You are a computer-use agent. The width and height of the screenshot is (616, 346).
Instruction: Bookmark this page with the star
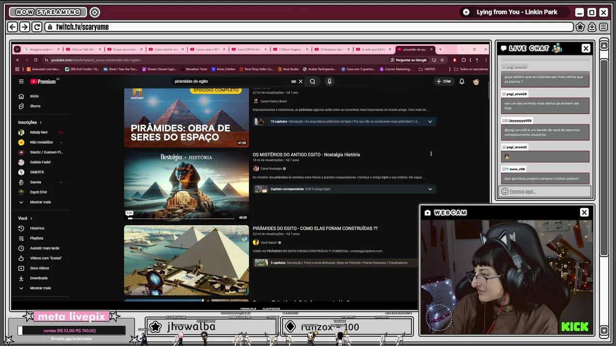[441, 60]
